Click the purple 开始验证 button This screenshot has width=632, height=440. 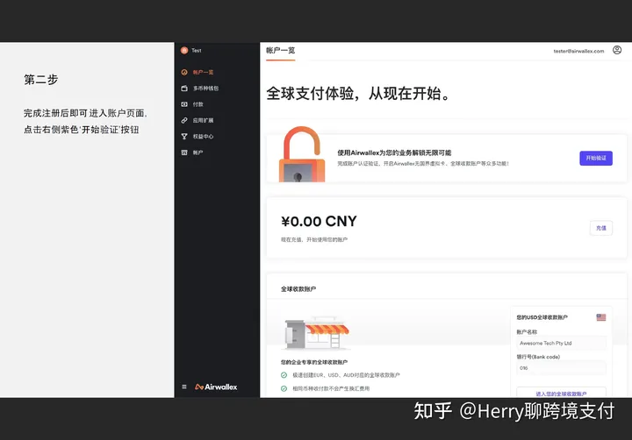[596, 158]
